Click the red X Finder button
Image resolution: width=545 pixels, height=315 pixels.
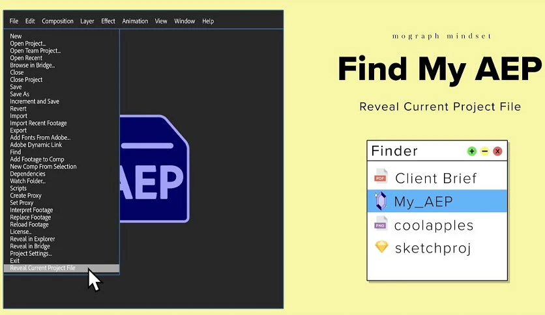[x=497, y=151]
